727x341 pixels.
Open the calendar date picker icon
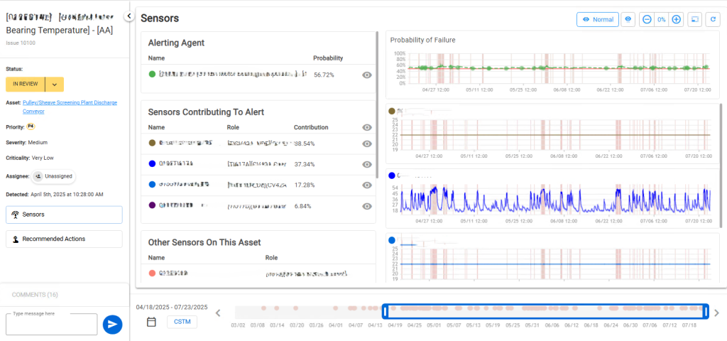point(151,322)
